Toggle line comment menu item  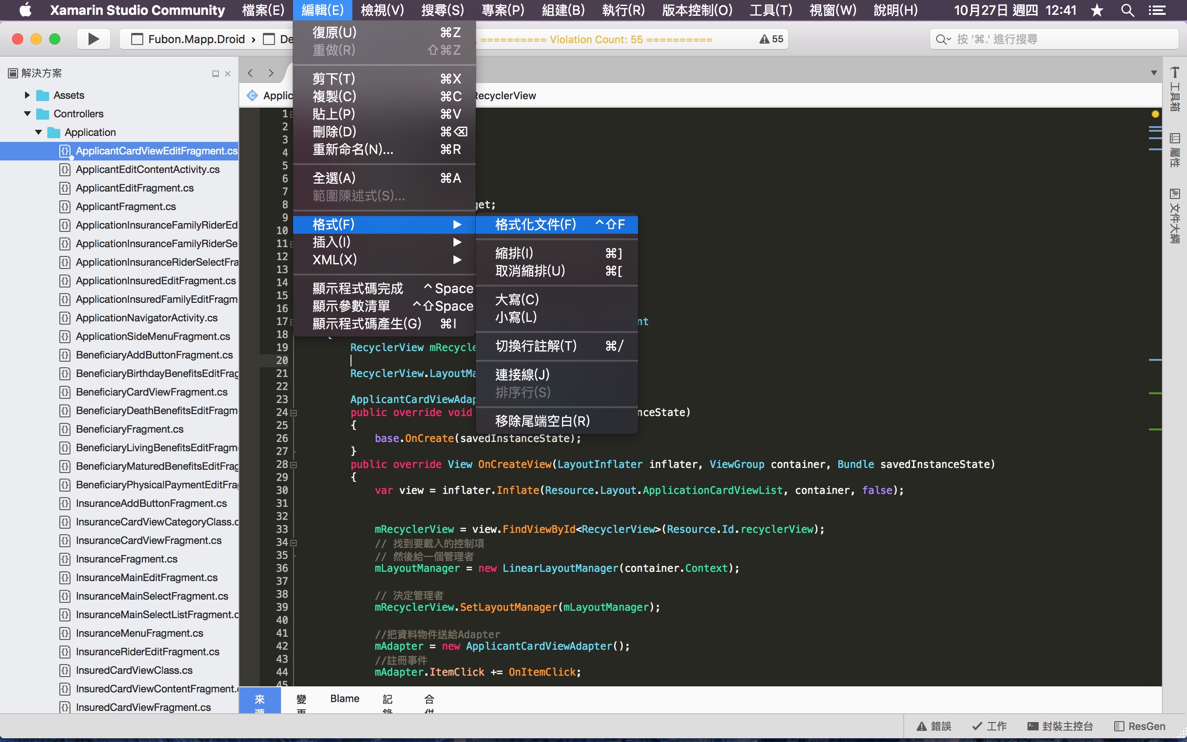pos(557,346)
